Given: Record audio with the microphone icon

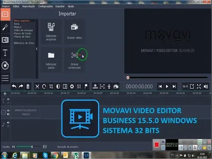Looking at the screenshot, I should pyautogui.click(x=109, y=87).
